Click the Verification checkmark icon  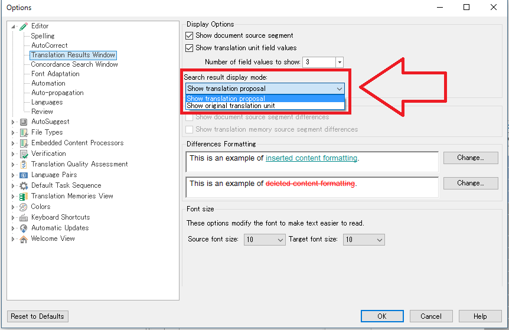(24, 153)
